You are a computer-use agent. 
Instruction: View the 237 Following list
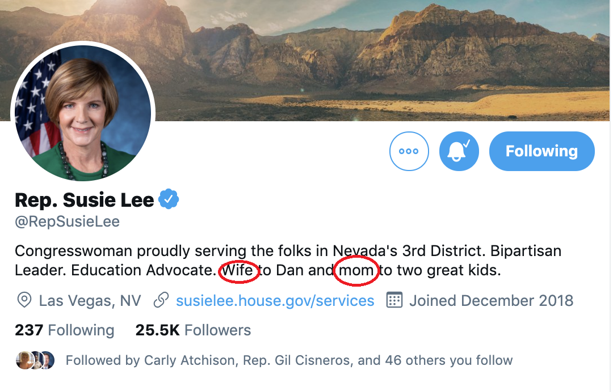pos(64,330)
